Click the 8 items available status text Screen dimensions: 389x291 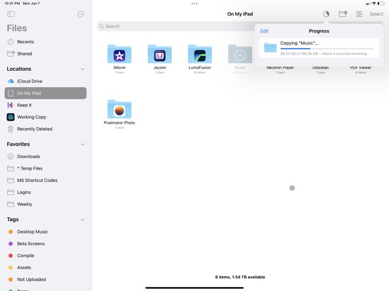pyautogui.click(x=240, y=277)
